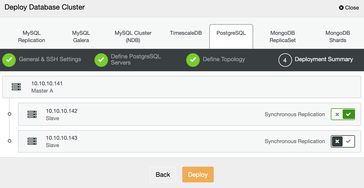The width and height of the screenshot is (364, 188).
Task: Click the server icon for 10.10.10.143
Action: [32, 141]
